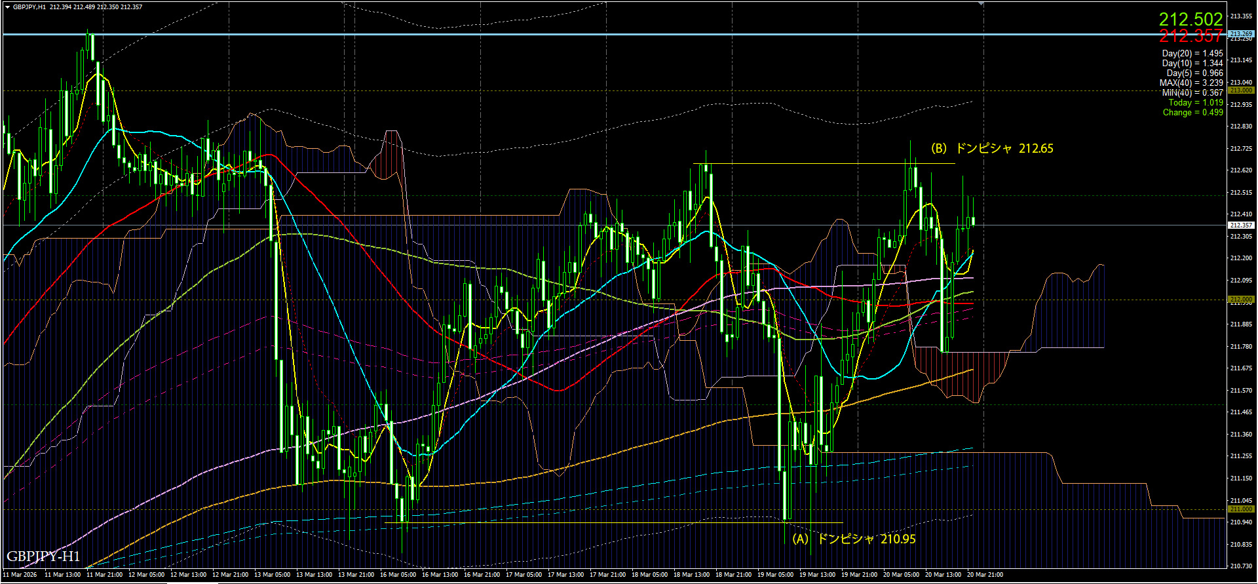
Task: Select the (B) ドンピシャ 212.65 text label
Action: pos(992,149)
